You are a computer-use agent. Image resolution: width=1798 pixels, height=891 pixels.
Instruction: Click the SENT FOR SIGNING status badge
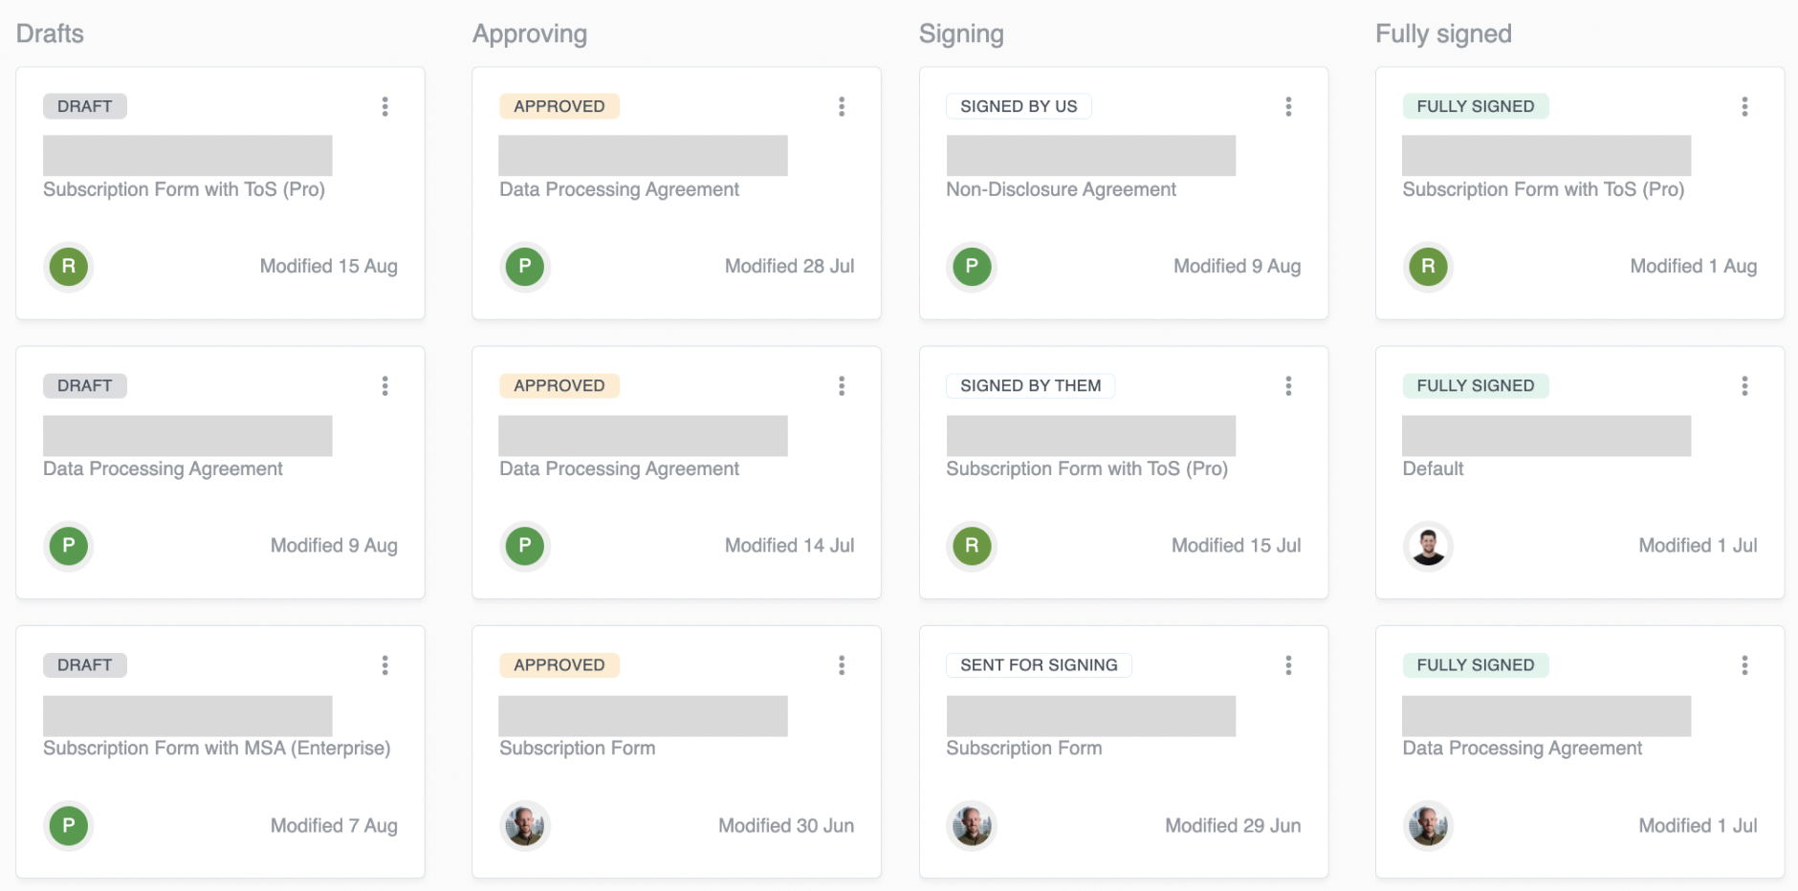[x=1039, y=664]
